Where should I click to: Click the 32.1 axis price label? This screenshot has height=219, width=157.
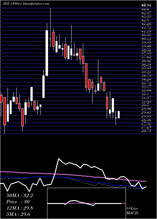[145, 94]
